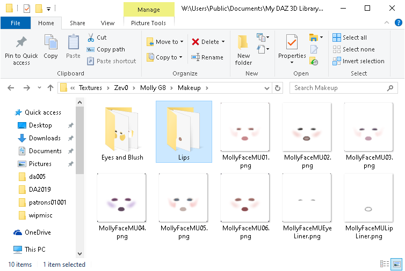Switch to the details view layout

[385, 264]
